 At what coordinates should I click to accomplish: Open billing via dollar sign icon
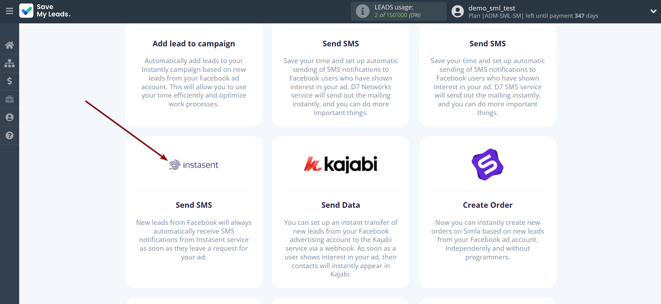[9, 81]
